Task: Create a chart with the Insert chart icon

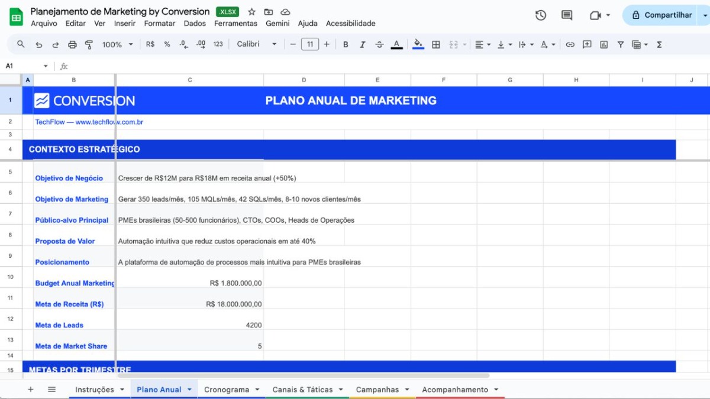Action: pyautogui.click(x=603, y=44)
